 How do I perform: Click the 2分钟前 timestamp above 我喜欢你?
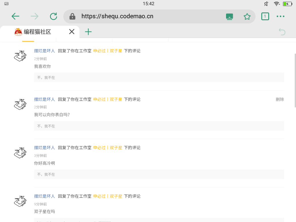click(x=40, y=59)
